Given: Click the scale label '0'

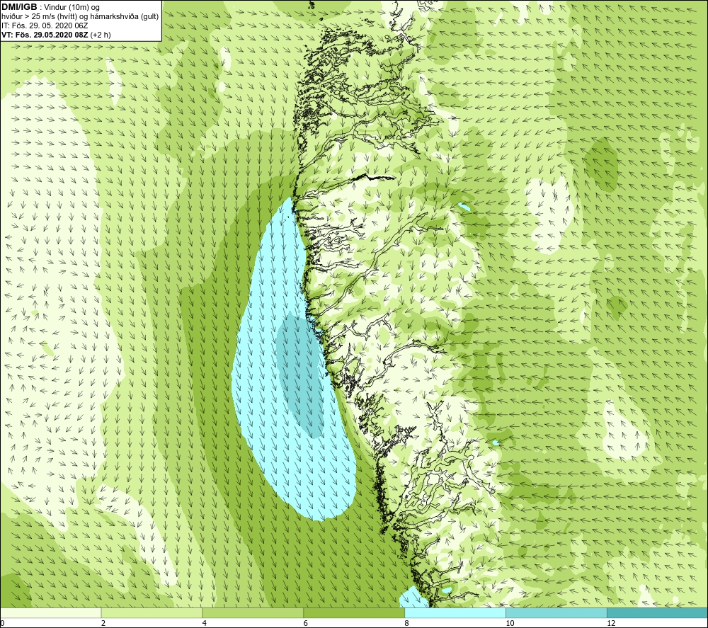Looking at the screenshot, I should [x=2, y=624].
